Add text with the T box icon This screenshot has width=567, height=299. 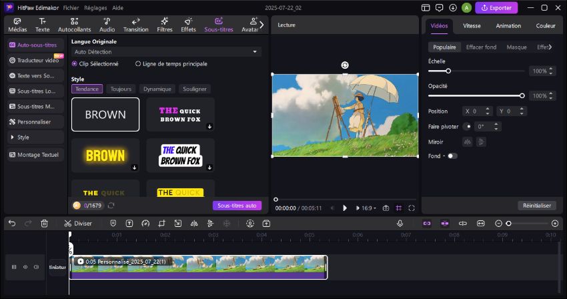click(129, 224)
